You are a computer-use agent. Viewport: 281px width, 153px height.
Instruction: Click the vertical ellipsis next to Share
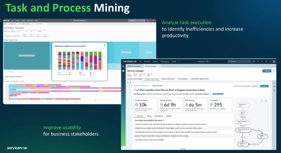[x=273, y=71]
